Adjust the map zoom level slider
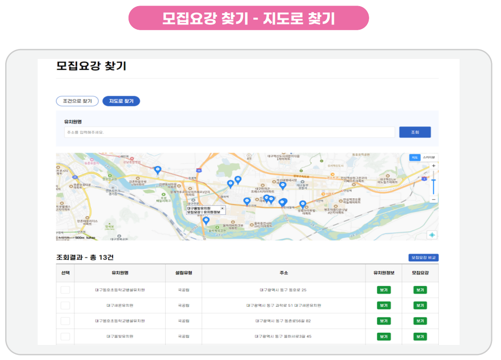 [434, 180]
